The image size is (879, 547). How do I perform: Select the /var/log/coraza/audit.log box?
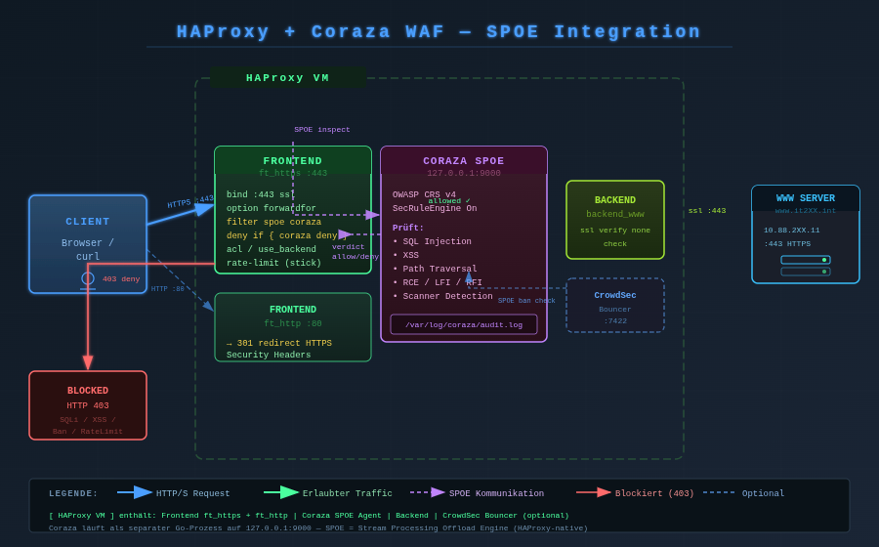pyautogui.click(x=464, y=324)
